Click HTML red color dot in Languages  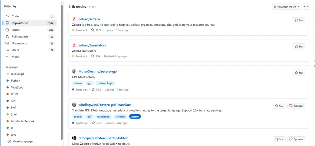coord(8,94)
